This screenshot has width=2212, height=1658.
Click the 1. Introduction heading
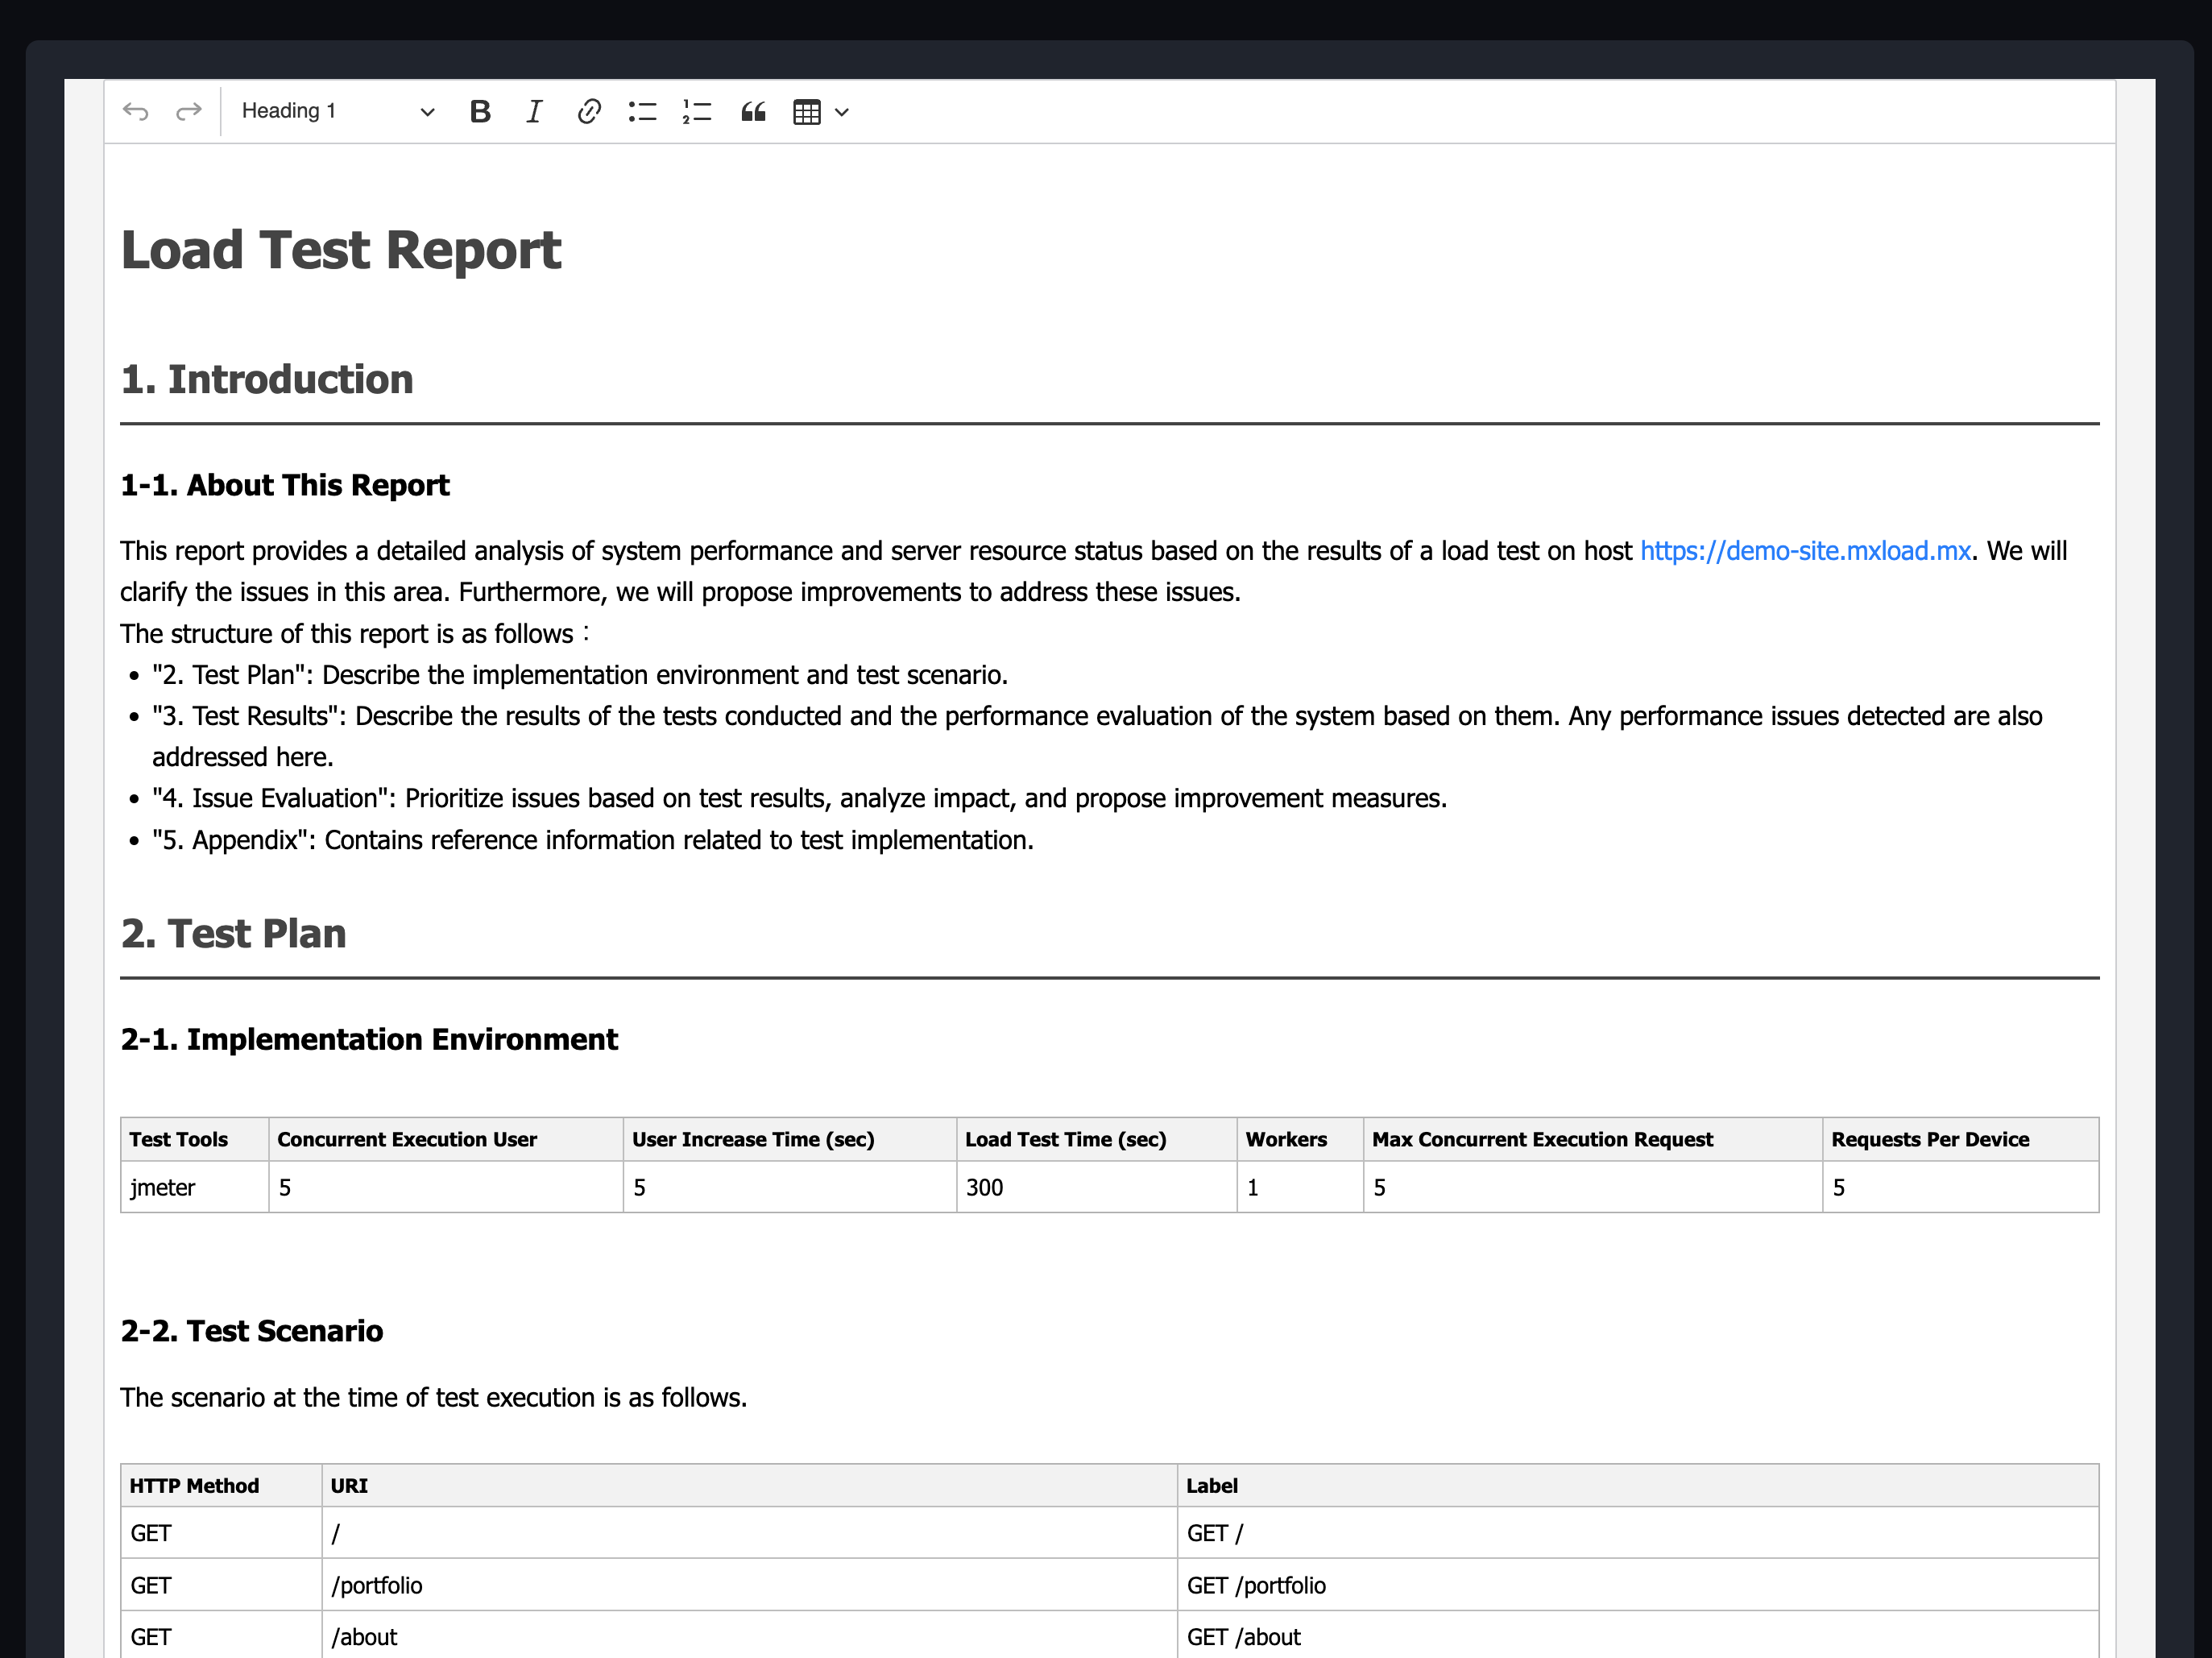pyautogui.click(x=267, y=380)
